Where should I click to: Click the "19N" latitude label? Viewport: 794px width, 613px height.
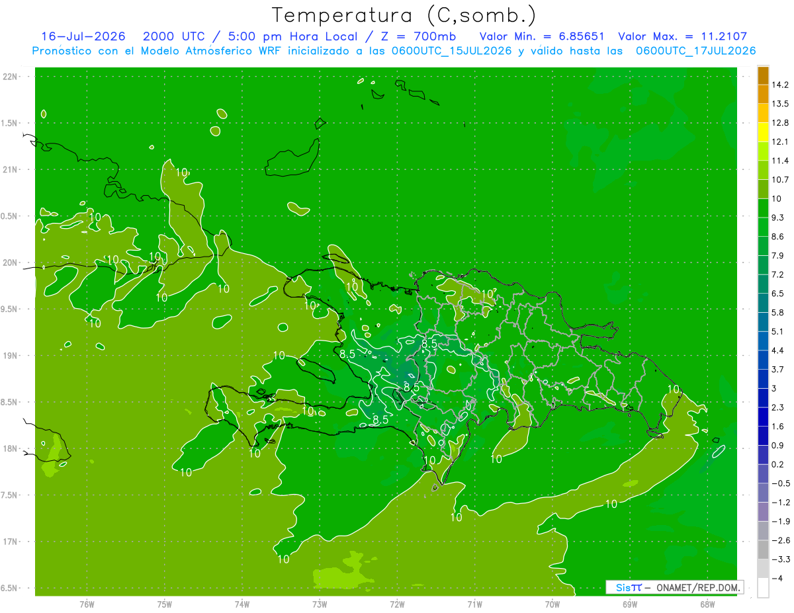pyautogui.click(x=10, y=356)
